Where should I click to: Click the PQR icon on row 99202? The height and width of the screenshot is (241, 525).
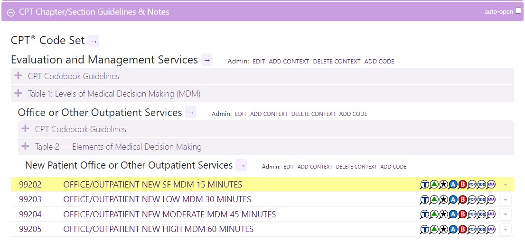472,184
